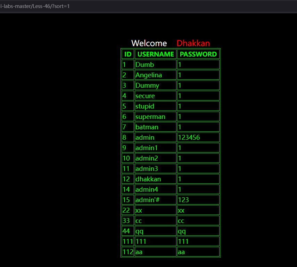The width and height of the screenshot is (297, 267).
Task: Click the ID cell 112
Action: coord(128,252)
